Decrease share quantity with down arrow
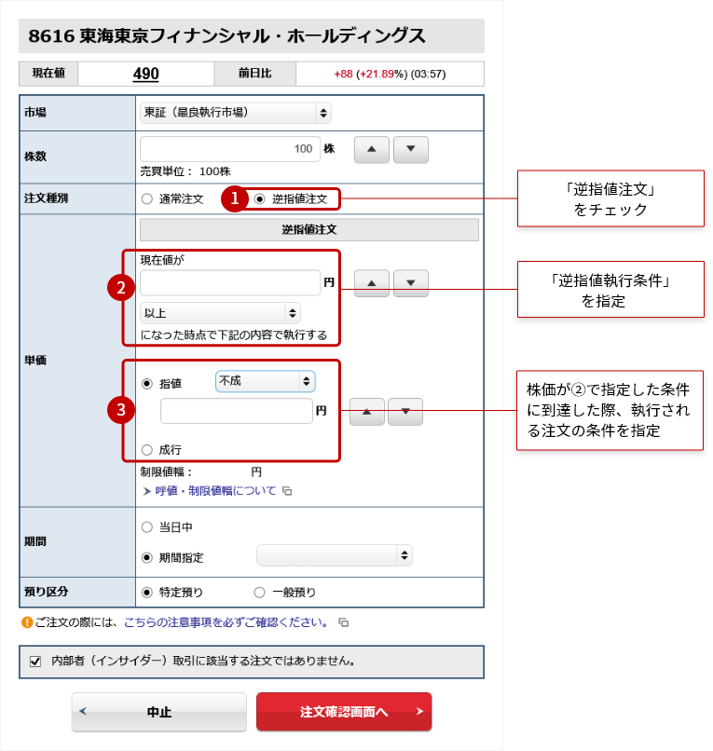The width and height of the screenshot is (713, 751). [411, 149]
